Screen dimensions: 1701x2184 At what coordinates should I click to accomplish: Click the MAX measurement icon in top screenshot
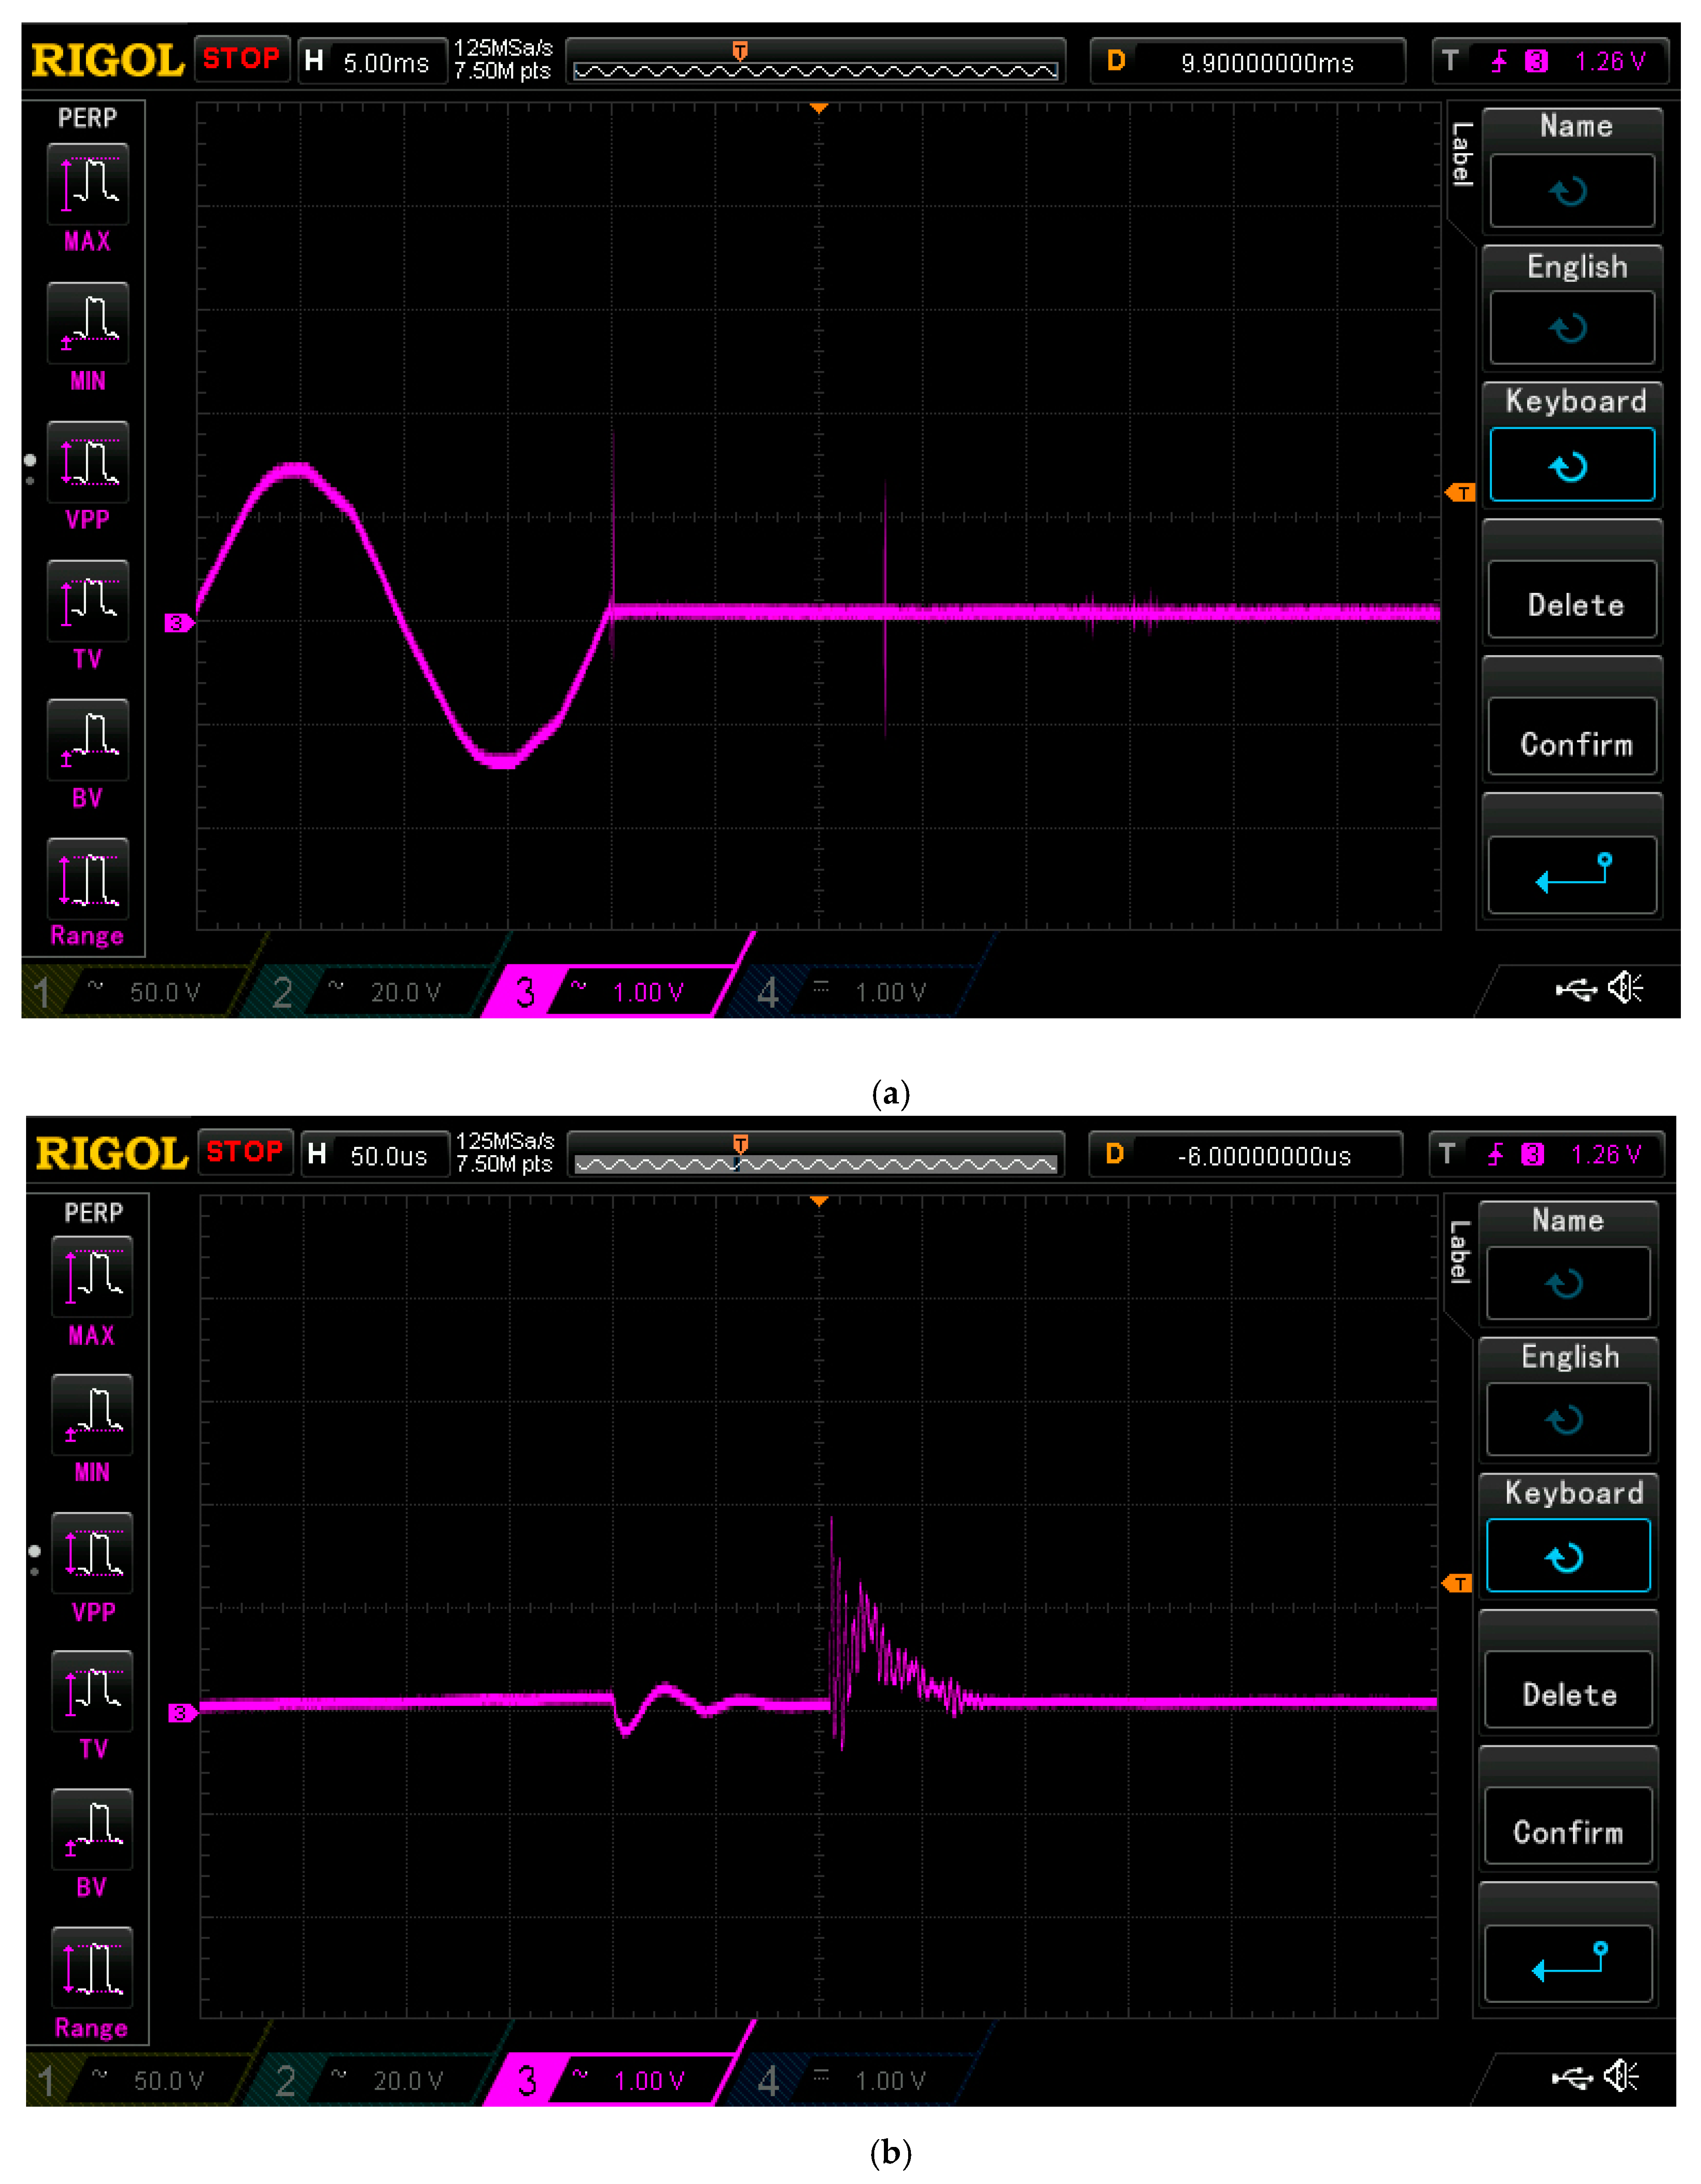click(x=88, y=184)
